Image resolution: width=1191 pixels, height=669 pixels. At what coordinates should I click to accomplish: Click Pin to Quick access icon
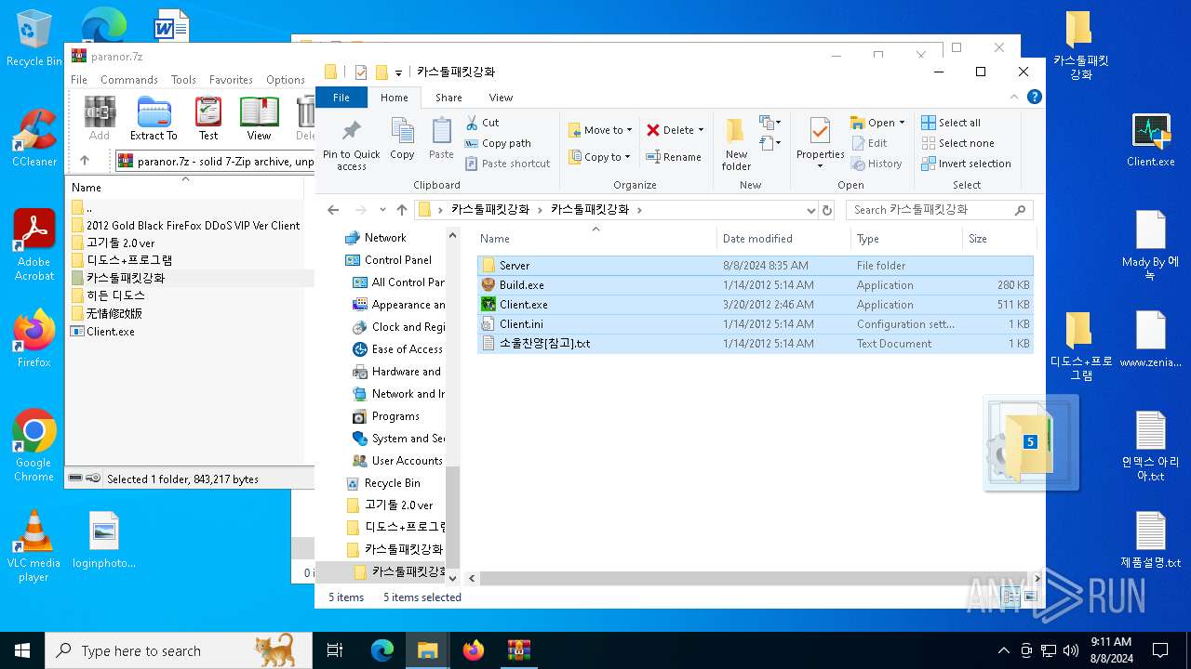(352, 145)
